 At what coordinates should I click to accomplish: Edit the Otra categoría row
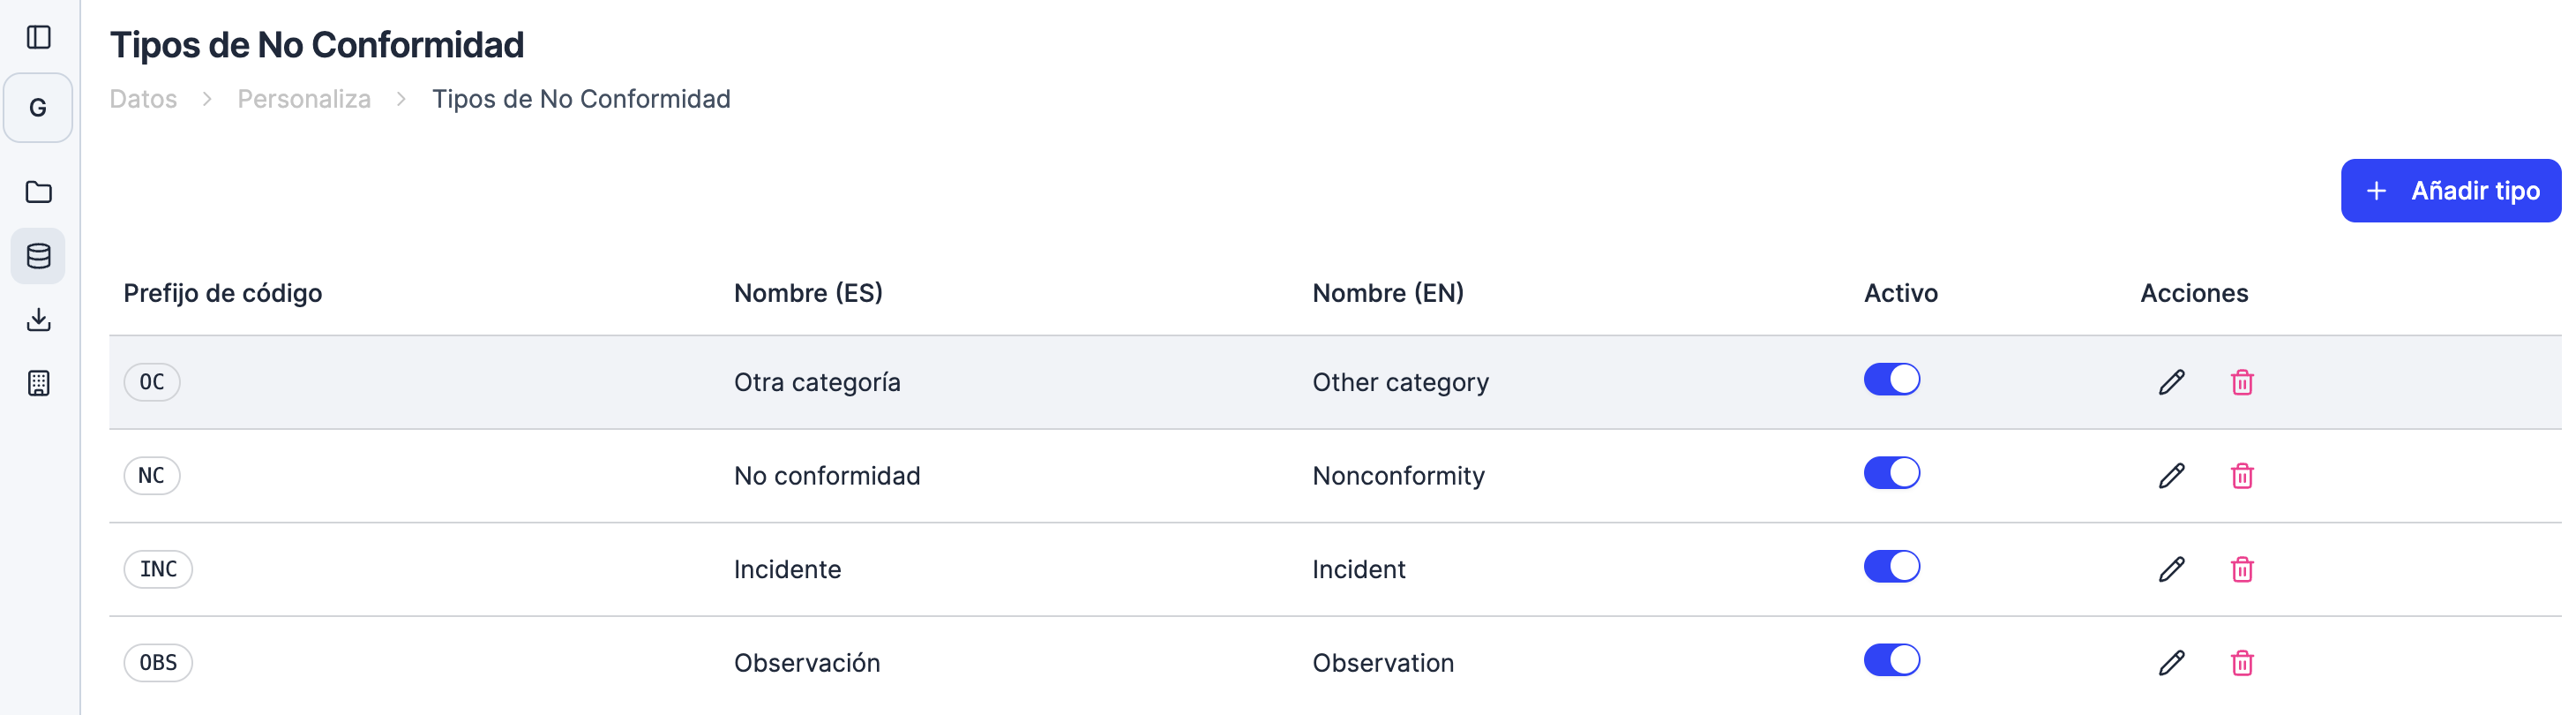click(2171, 382)
